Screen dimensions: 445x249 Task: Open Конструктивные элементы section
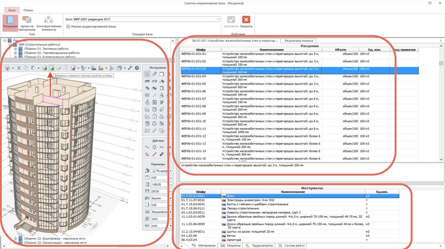[x=49, y=23]
